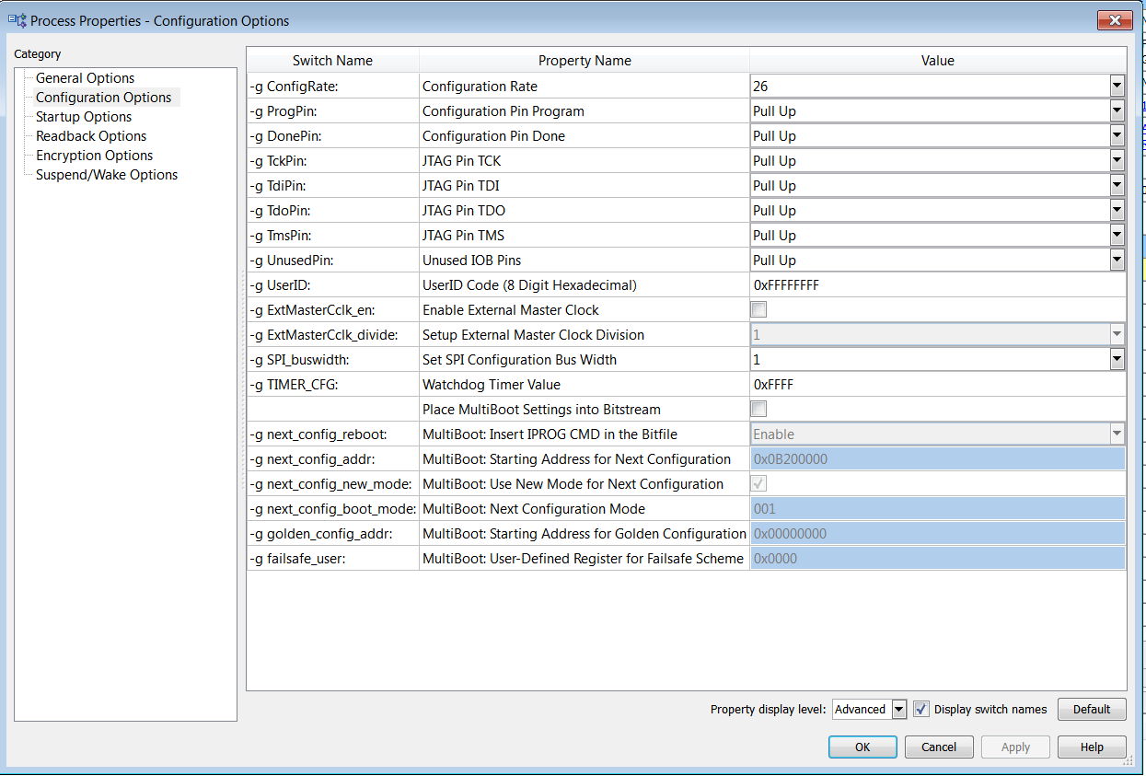This screenshot has width=1146, height=776.
Task: Select Startup Options category
Action: coord(84,117)
